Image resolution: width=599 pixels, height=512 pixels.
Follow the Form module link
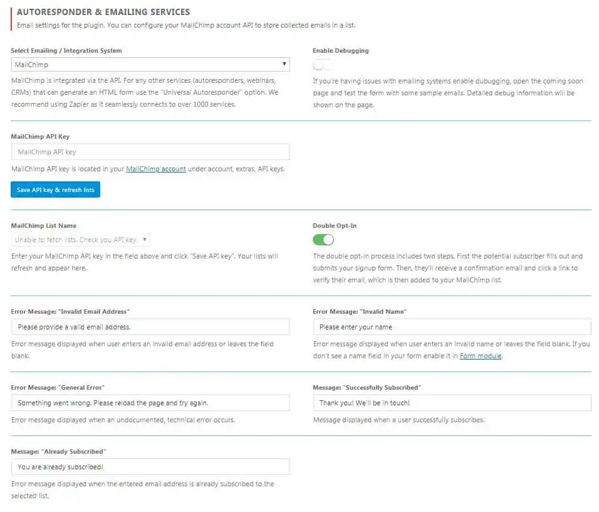pyautogui.click(x=481, y=355)
